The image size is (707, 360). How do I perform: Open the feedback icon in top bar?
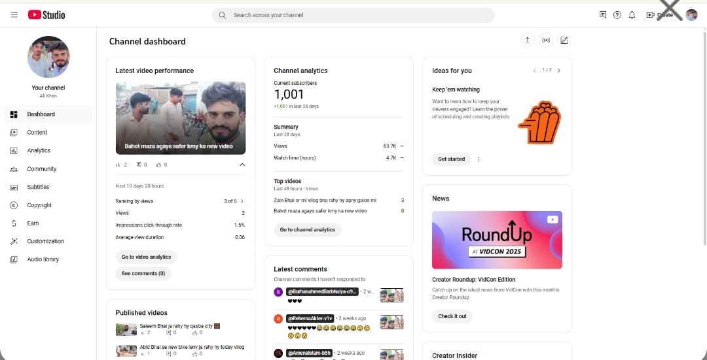coord(603,15)
